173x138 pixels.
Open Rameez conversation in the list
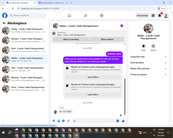coord(24,40)
